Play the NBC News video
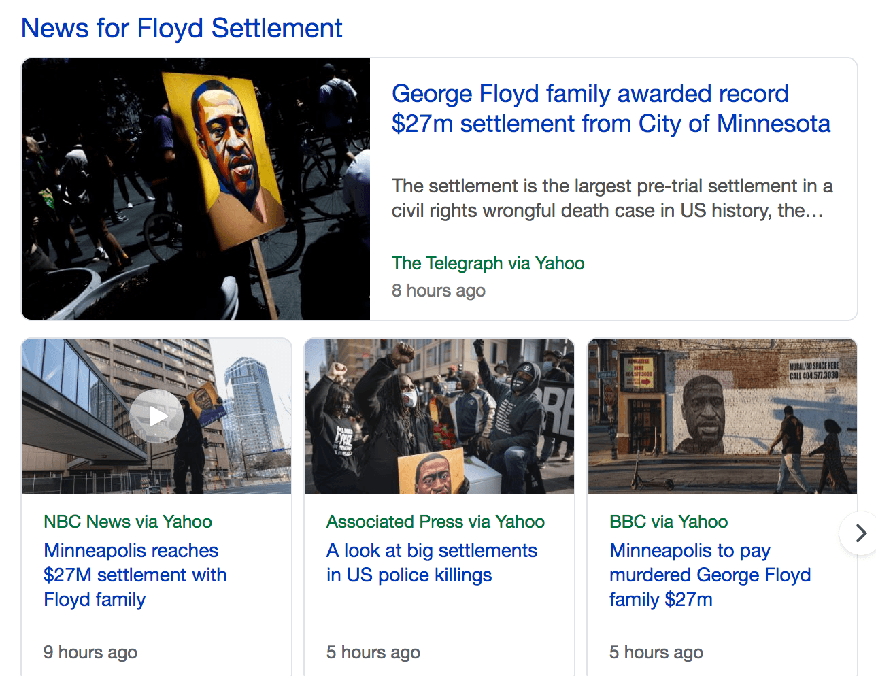The height and width of the screenshot is (676, 876). 156,416
